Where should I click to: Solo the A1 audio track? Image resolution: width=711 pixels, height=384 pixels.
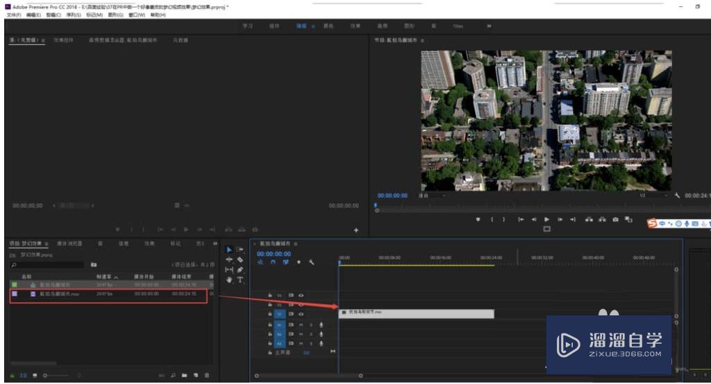click(311, 324)
